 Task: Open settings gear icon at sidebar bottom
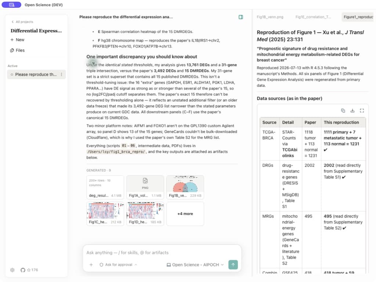coord(12,270)
